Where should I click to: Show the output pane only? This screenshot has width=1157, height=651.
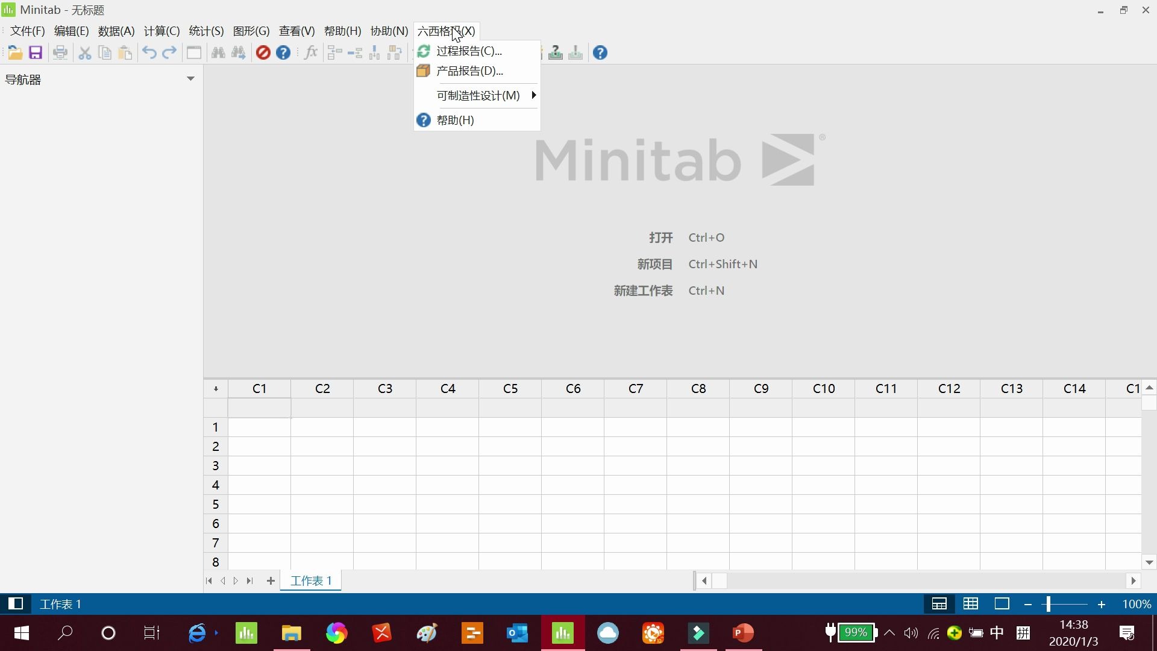[x=1002, y=603]
